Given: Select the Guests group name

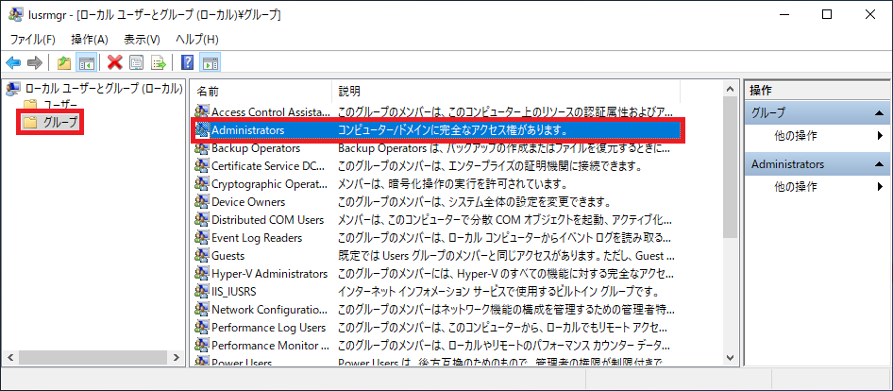Looking at the screenshot, I should point(227,255).
